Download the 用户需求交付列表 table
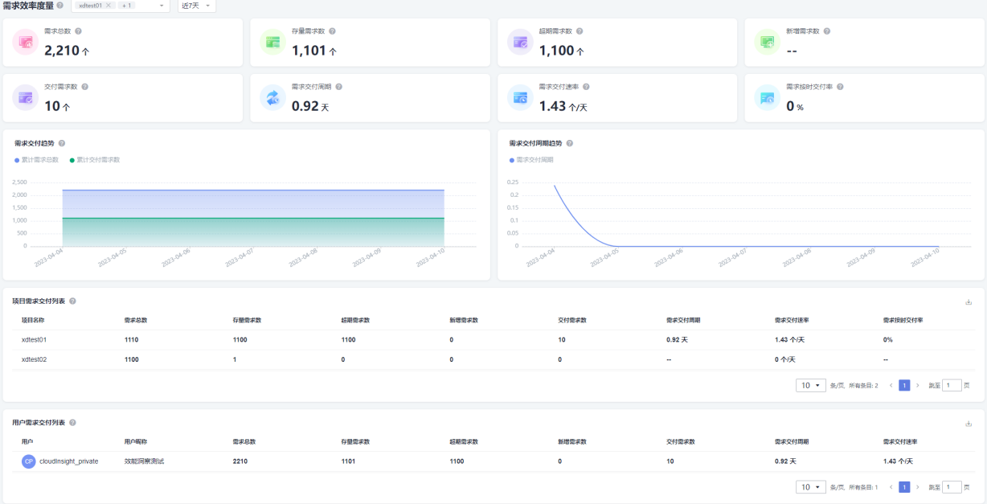This screenshot has height=504, width=987. click(x=969, y=424)
